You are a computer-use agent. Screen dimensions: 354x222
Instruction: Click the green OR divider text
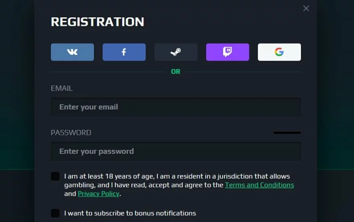176,72
